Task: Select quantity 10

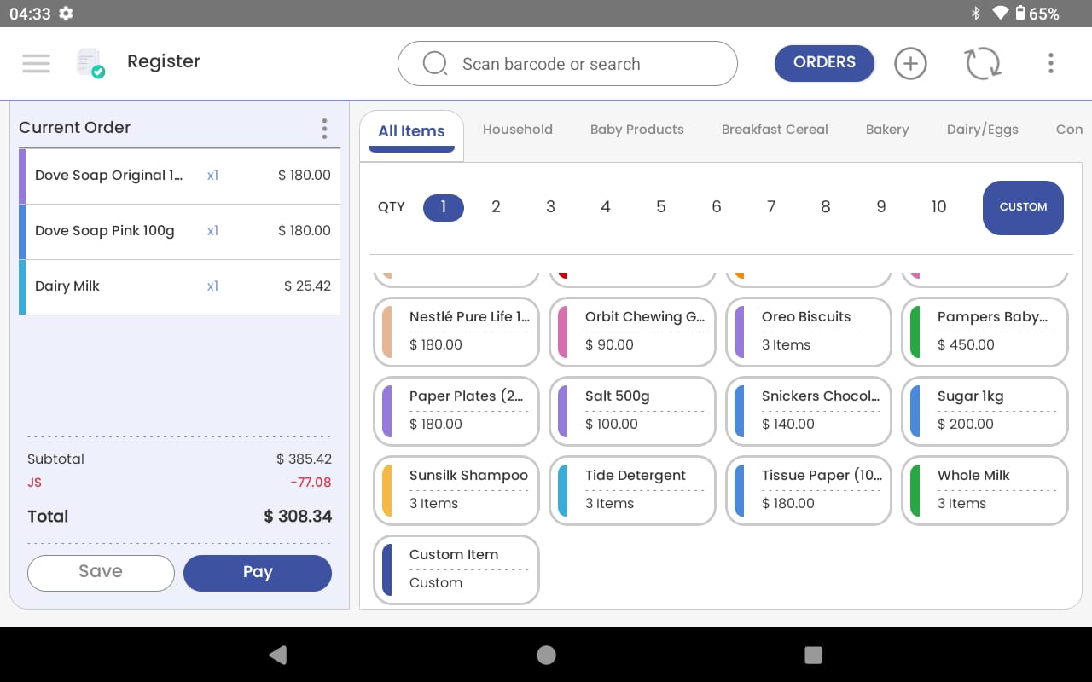Action: [938, 207]
